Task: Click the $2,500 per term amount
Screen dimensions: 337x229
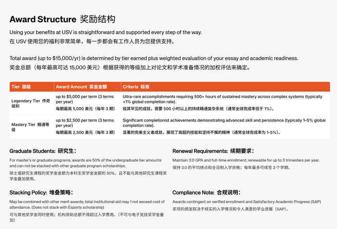Action: click(x=85, y=123)
